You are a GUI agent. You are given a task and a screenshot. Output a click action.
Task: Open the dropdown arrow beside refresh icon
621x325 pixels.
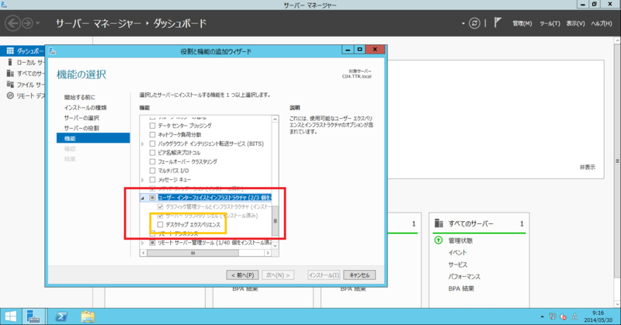[463, 23]
